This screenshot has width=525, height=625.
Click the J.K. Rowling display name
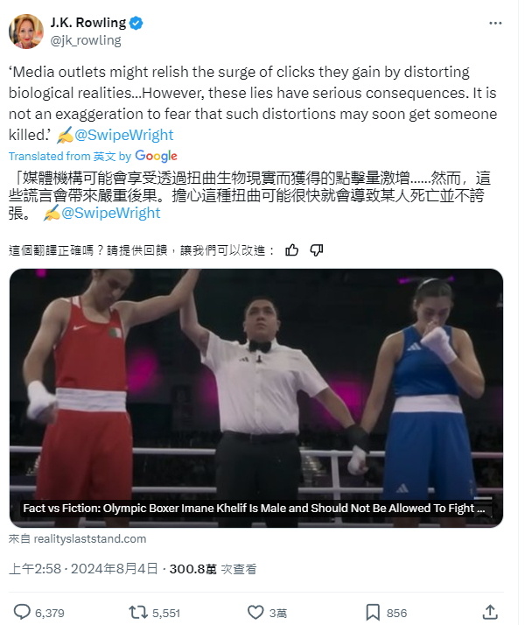[x=88, y=23]
